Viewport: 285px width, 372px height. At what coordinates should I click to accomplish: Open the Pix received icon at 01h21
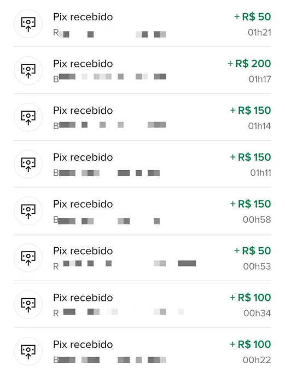coord(28,24)
